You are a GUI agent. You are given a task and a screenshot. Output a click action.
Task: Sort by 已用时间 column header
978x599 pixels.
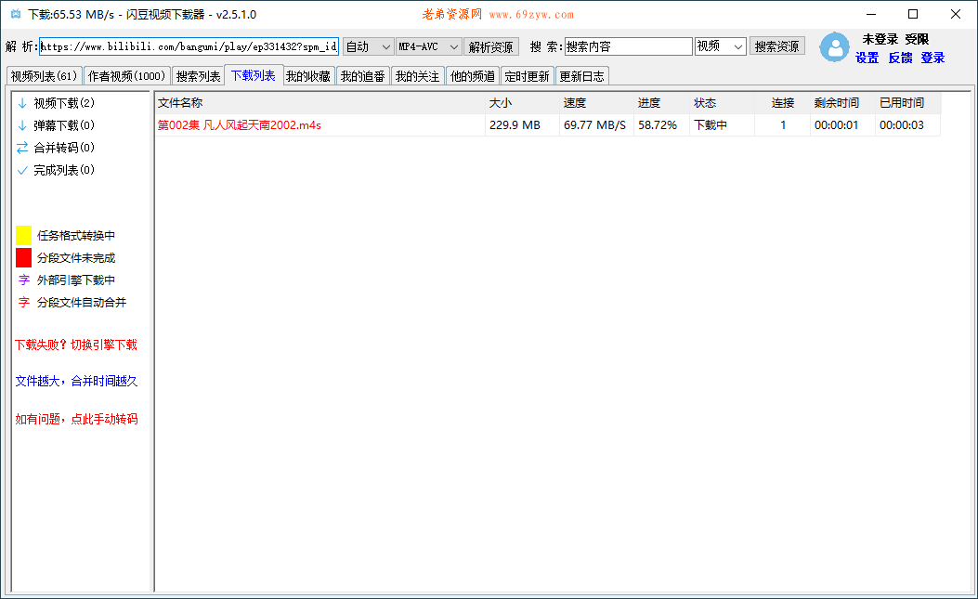908,103
